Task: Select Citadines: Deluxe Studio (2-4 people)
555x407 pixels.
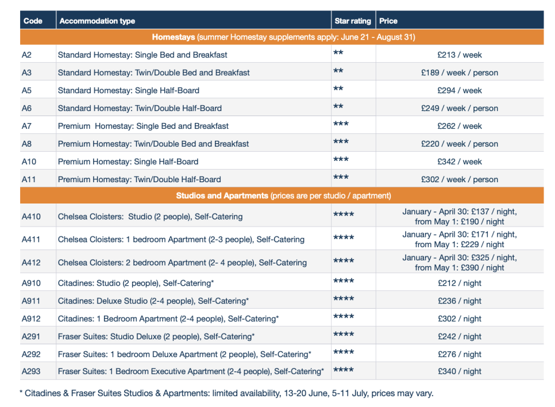Action: pyautogui.click(x=153, y=301)
